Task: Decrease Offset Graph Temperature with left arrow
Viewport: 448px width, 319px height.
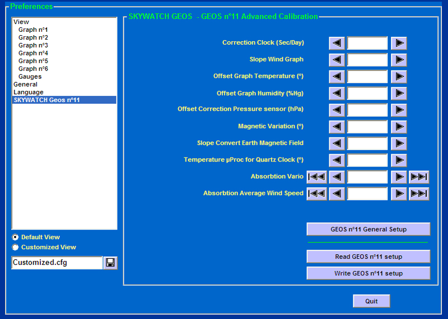Action: click(337, 77)
